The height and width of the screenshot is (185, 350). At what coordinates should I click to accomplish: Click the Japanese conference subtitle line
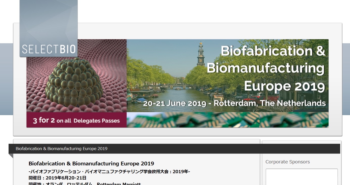(109, 172)
